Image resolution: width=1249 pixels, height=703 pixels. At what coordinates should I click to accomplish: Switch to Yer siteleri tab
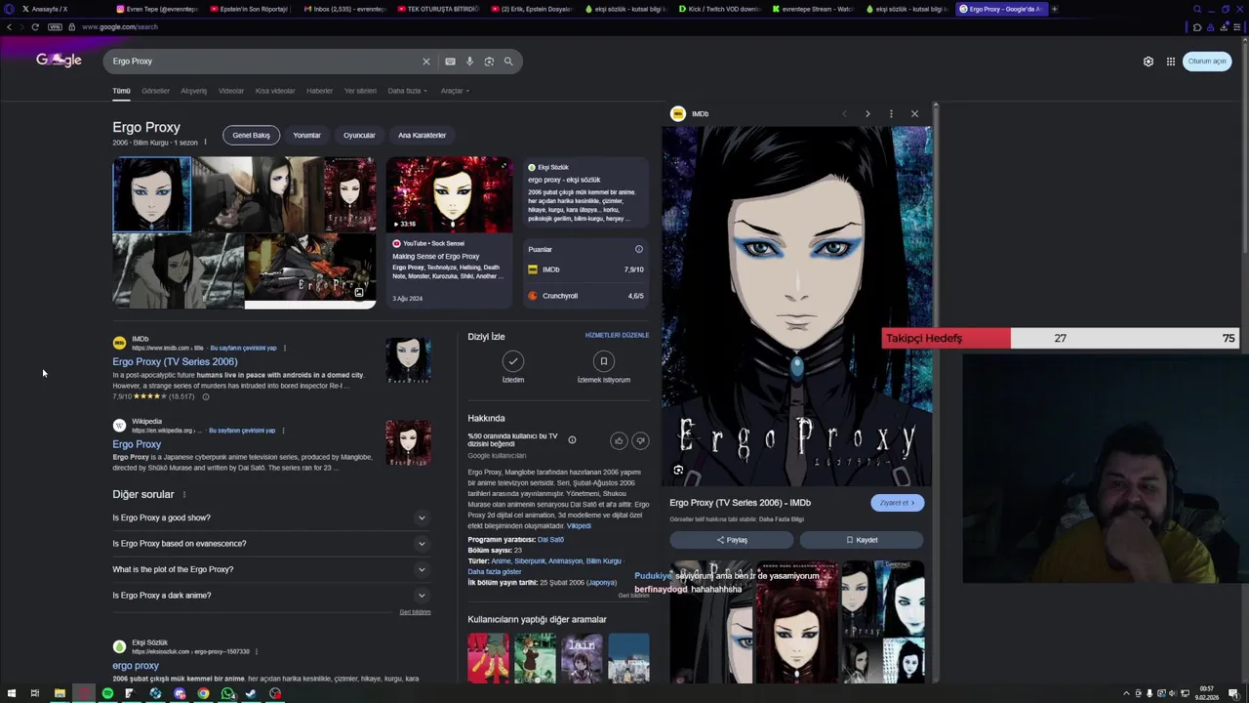pyautogui.click(x=360, y=91)
